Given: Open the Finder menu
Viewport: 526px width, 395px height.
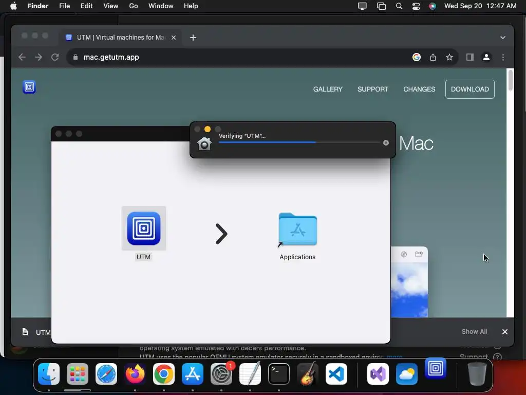Looking at the screenshot, I should [x=37, y=6].
